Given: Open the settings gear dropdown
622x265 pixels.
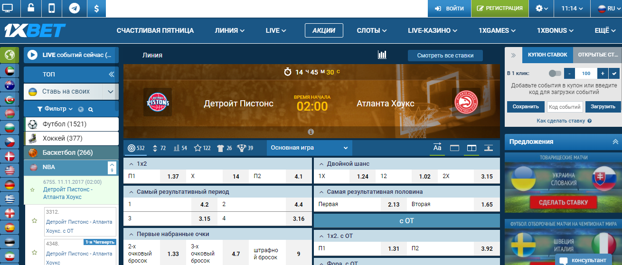Looking at the screenshot, I should (542, 8).
